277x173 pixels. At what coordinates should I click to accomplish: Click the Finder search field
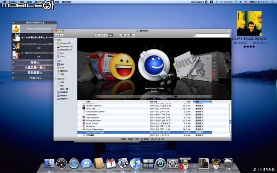click(x=212, y=35)
